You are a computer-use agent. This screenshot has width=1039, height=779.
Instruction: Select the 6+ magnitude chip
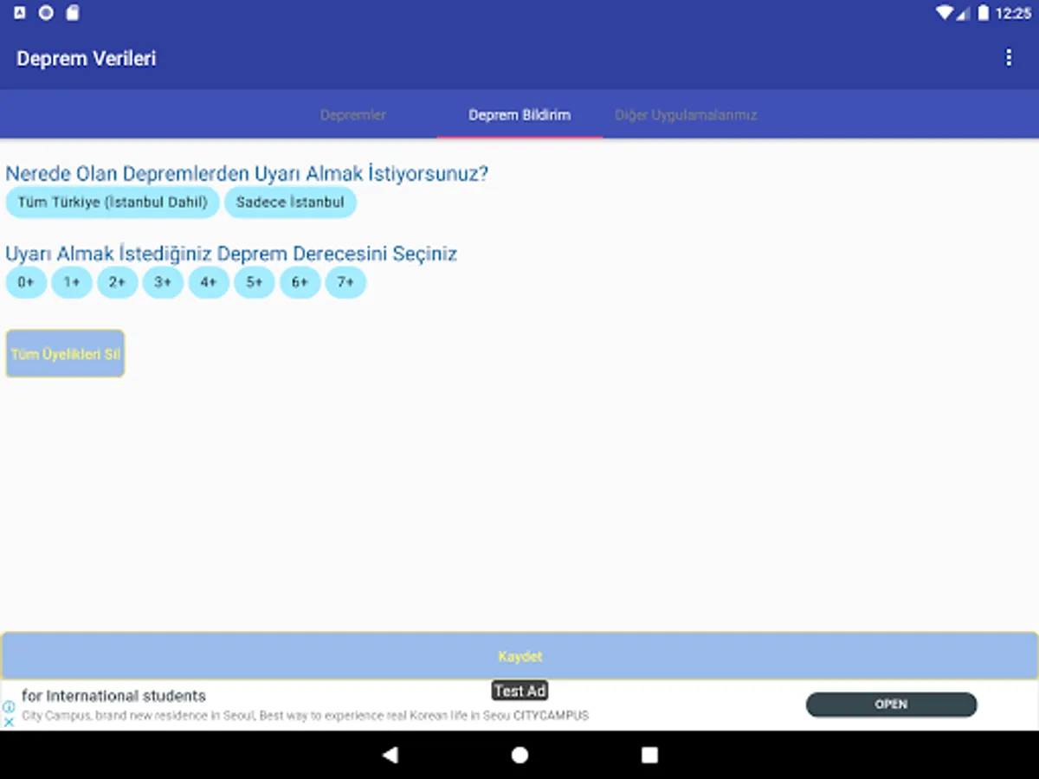tap(300, 282)
